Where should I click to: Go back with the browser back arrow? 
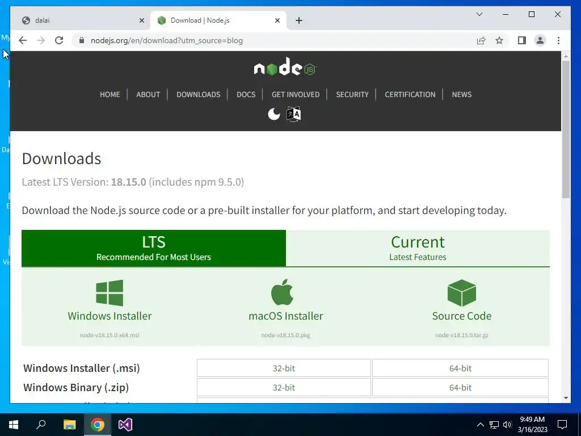[x=23, y=40]
